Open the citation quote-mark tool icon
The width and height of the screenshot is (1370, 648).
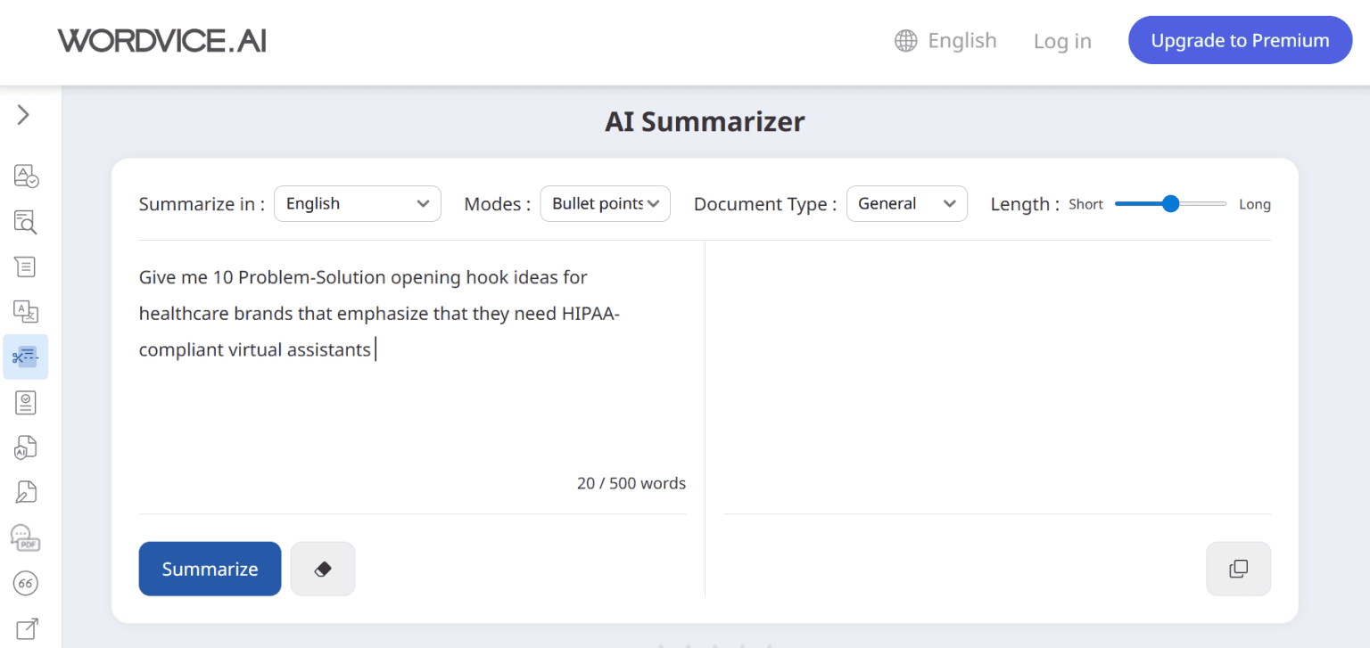[x=26, y=584]
